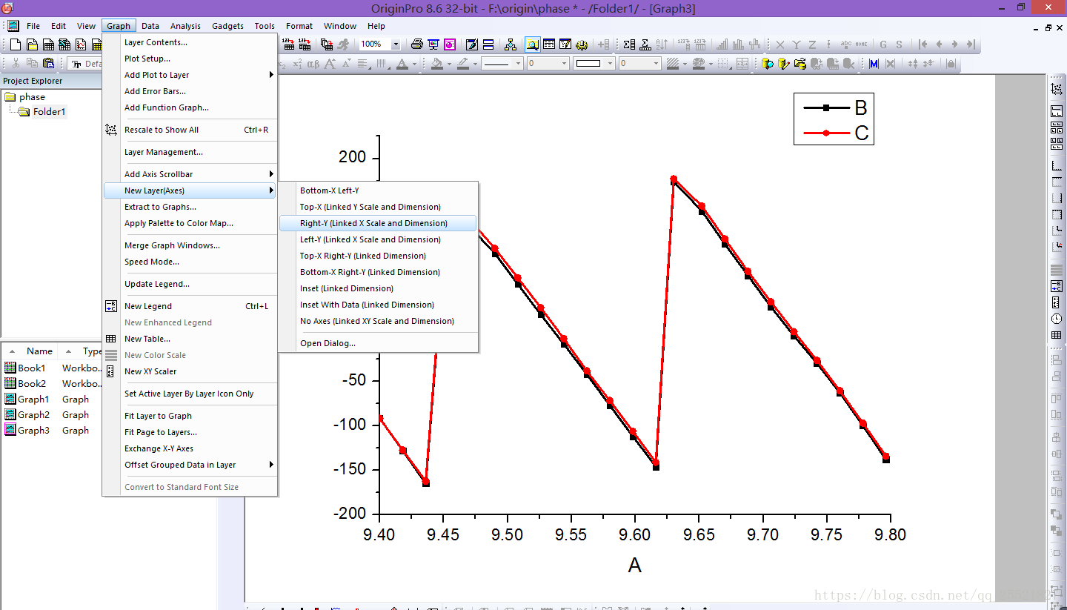Click the line color pencil icon
Image resolution: width=1067 pixels, height=610 pixels.
463,64
